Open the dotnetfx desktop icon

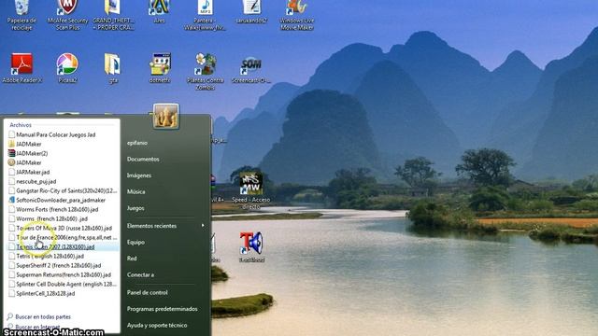click(160, 68)
